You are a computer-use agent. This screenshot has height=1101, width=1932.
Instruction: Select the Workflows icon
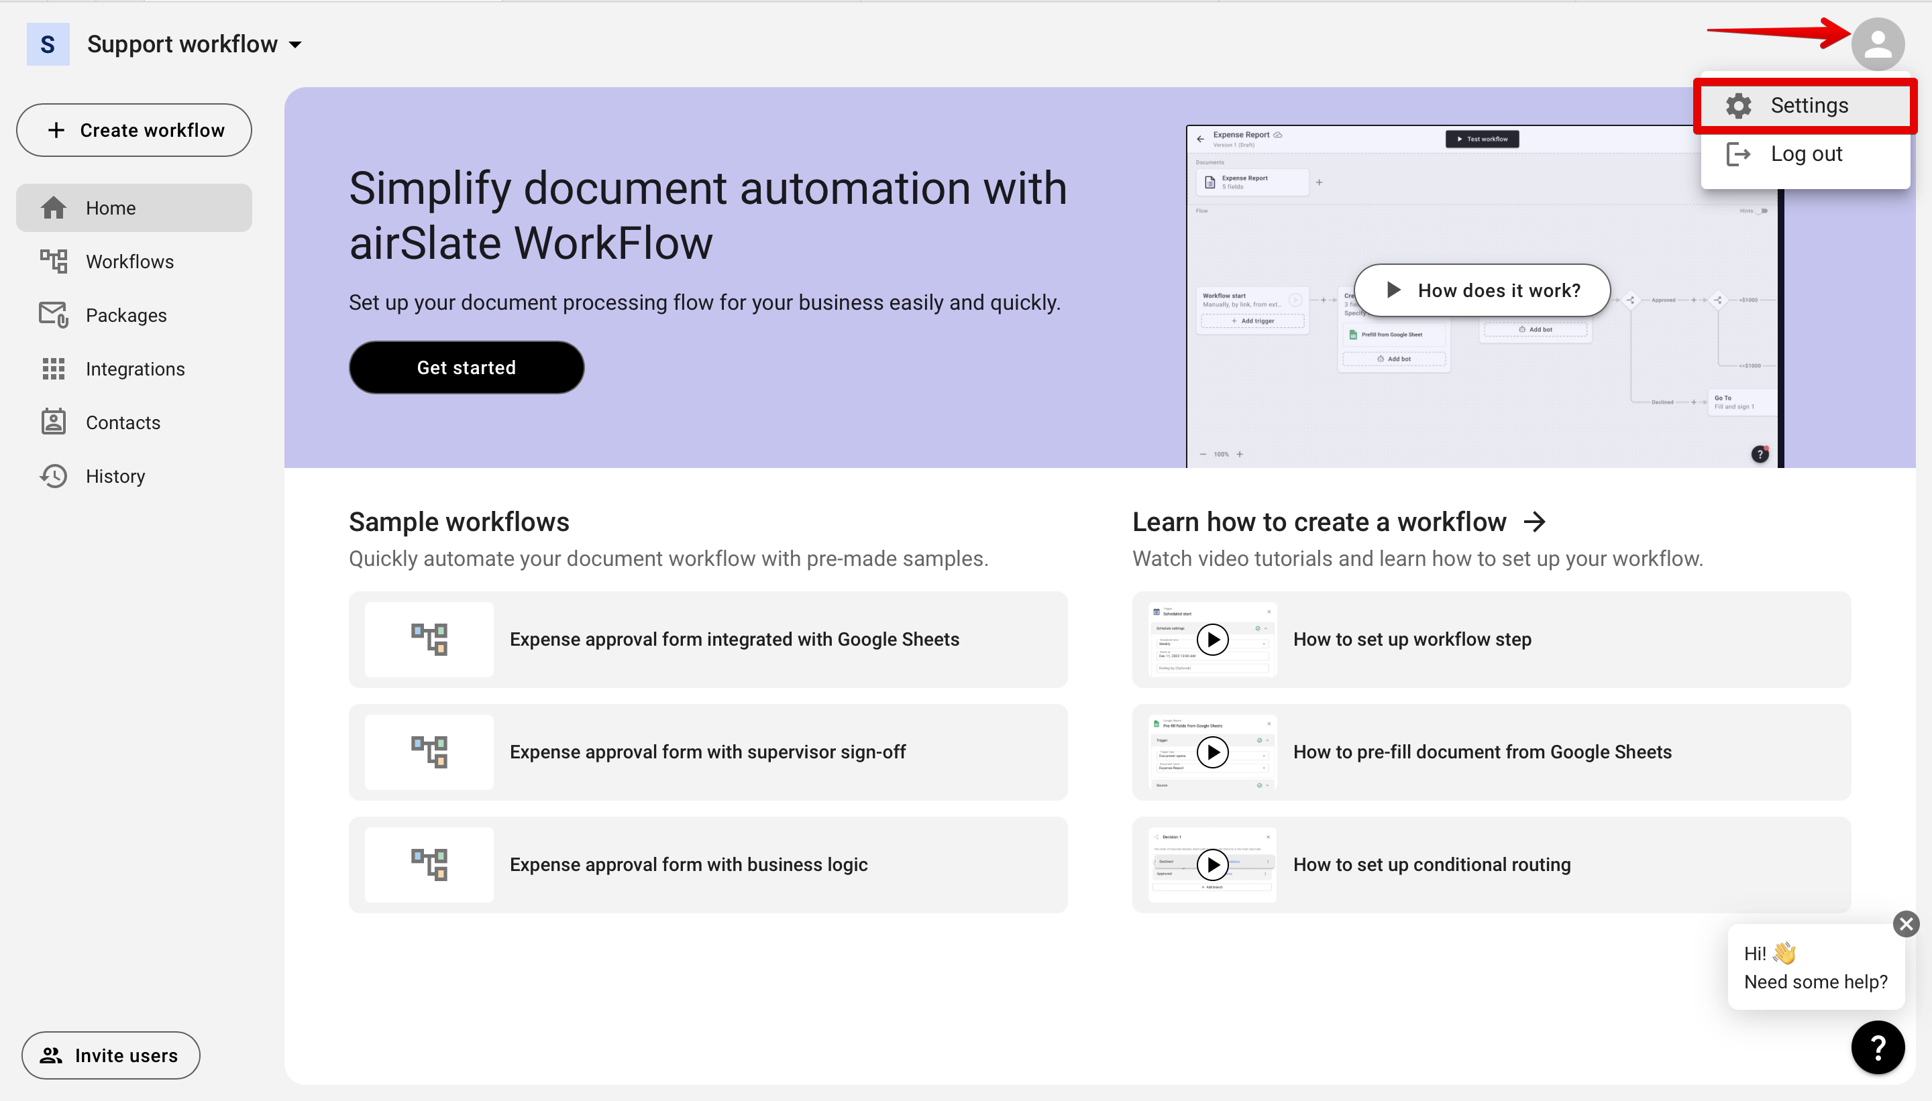(52, 261)
